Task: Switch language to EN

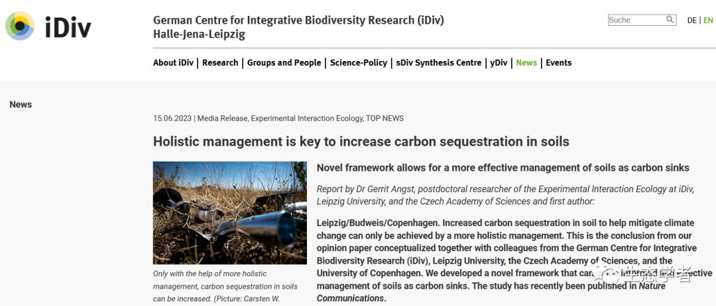Action: tap(708, 21)
